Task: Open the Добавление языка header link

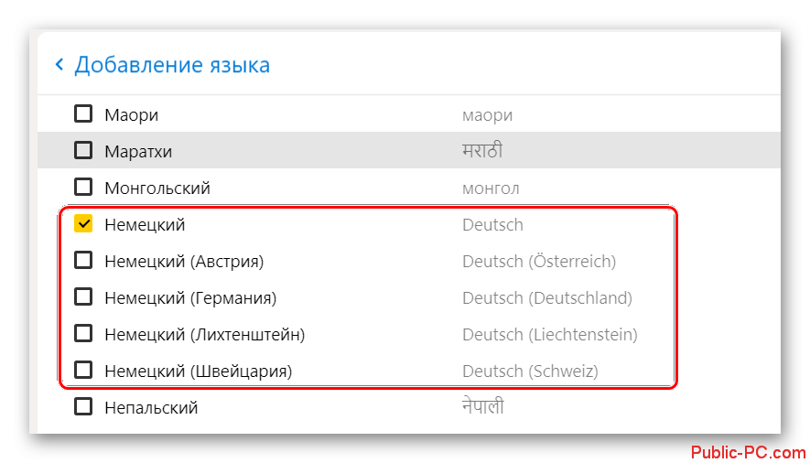Action: pos(172,65)
